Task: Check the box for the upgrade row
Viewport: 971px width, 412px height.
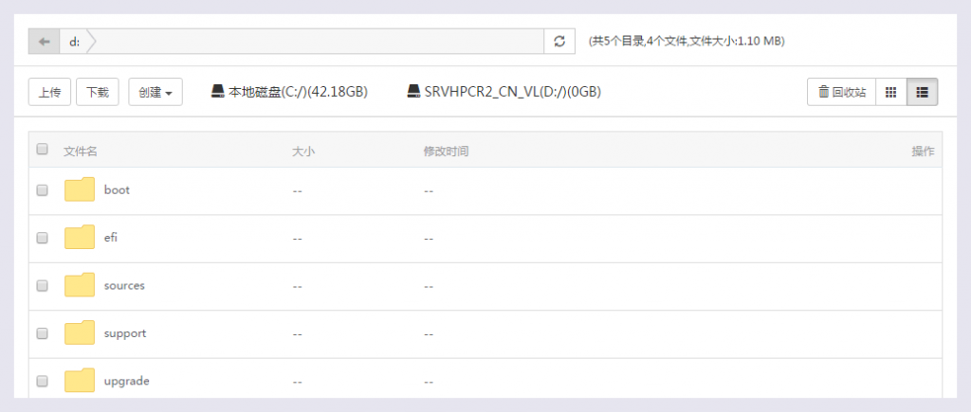Action: (42, 381)
